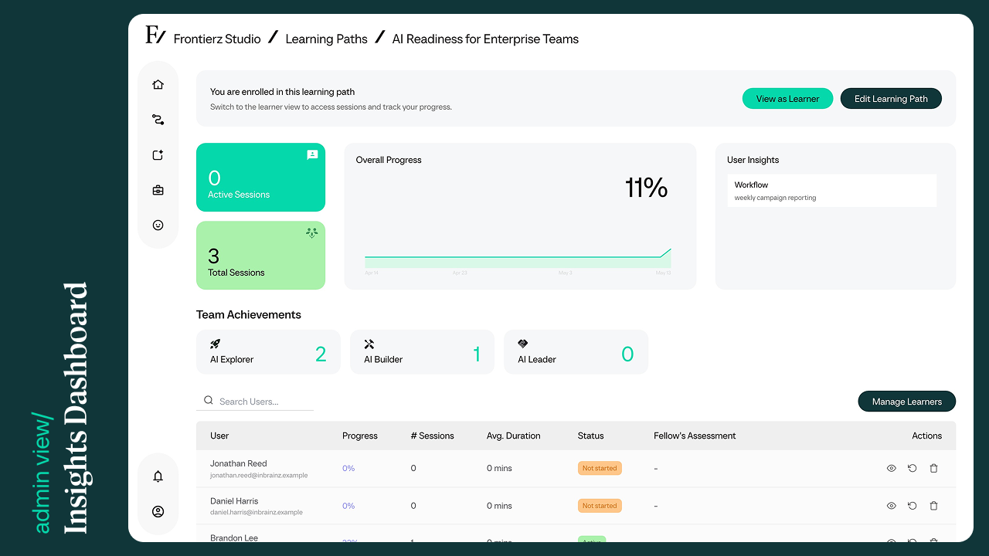Delete Daniel Harris from learners
The height and width of the screenshot is (556, 989).
pyautogui.click(x=933, y=506)
